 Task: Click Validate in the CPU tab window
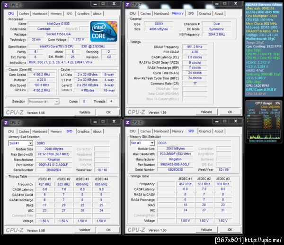(x=85, y=113)
